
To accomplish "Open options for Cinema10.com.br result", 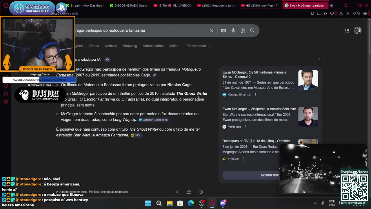I will pos(255,95).
